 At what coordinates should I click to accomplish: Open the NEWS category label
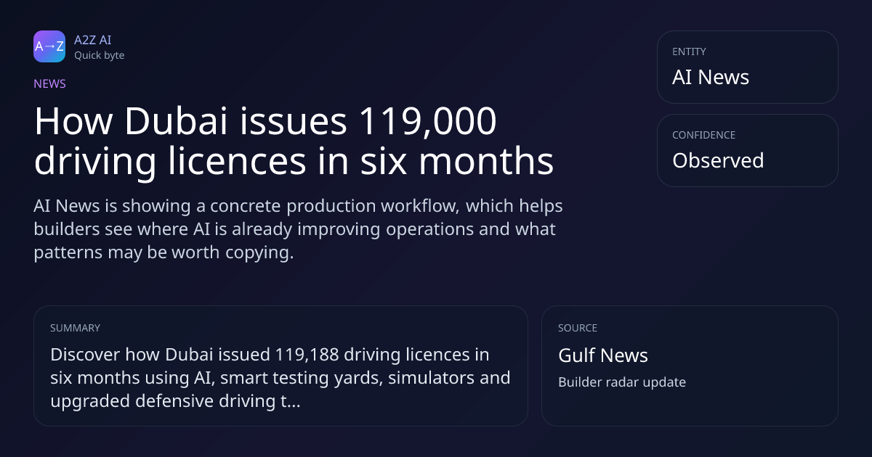click(49, 83)
